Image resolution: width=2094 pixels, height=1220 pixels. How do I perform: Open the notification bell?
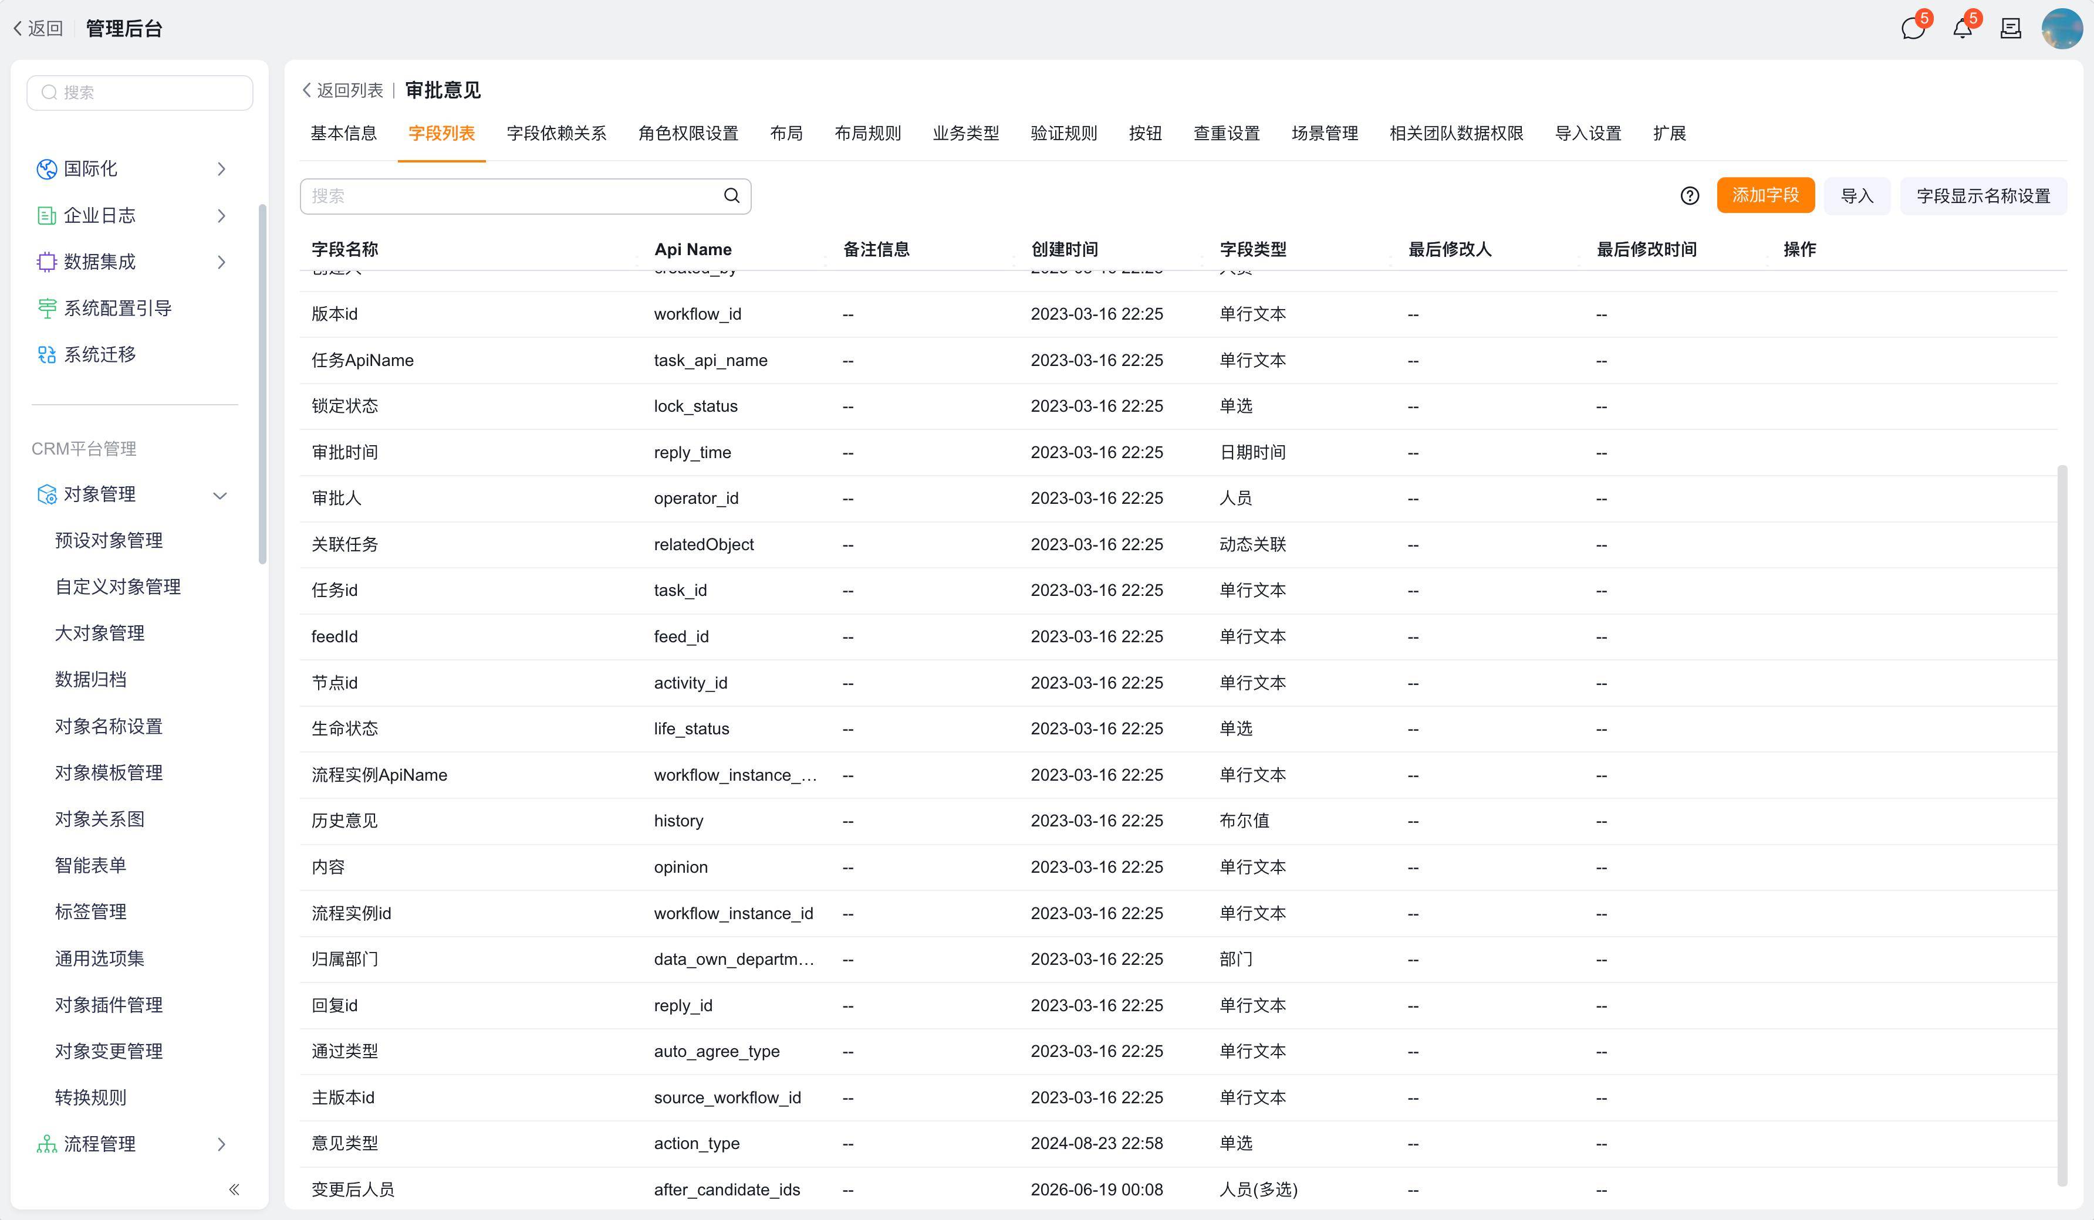tap(1962, 29)
